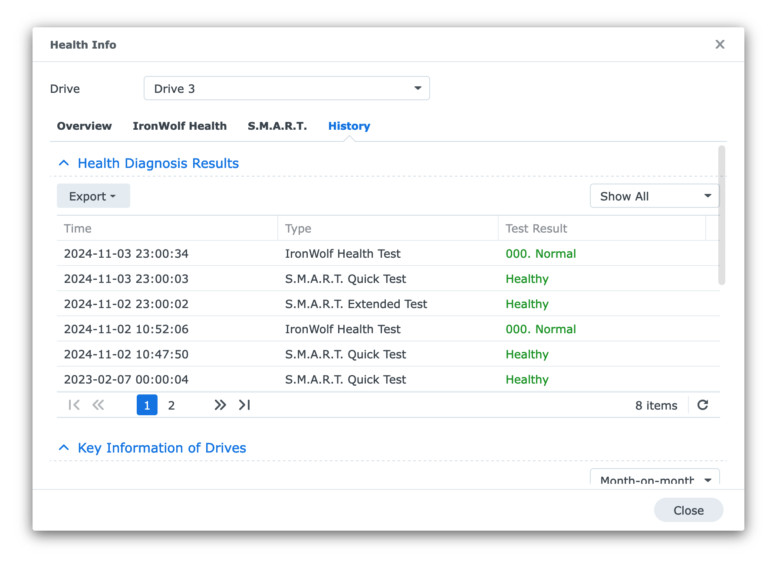Select the 2024-11-03 23:00:03 timestamp cell
Viewport: 783px width, 571px height.
point(126,279)
